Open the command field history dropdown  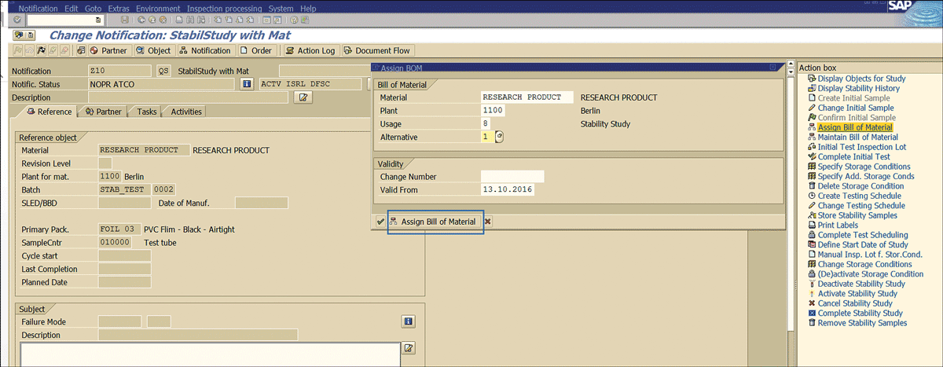pos(97,19)
